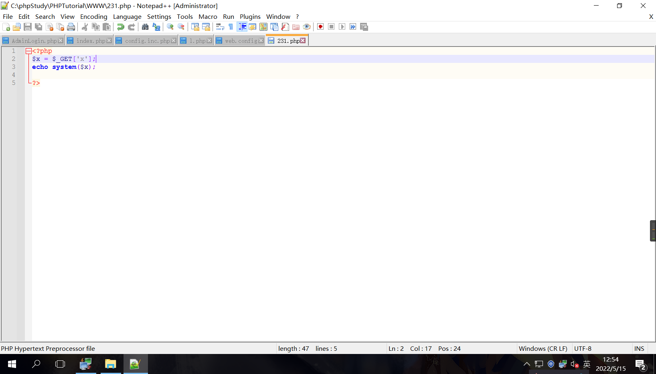Toggle word wrap in the toolbar
Image resolution: width=656 pixels, height=374 pixels.
(x=219, y=27)
